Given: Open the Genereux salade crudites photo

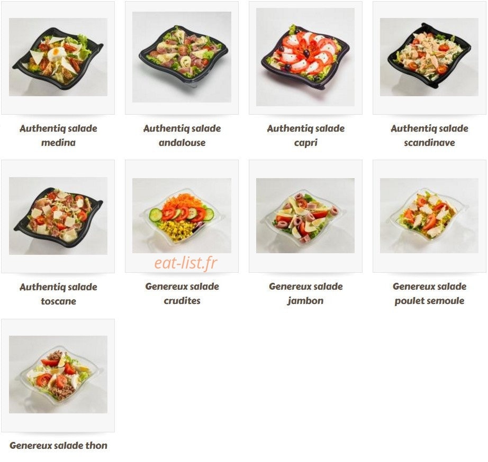Looking at the screenshot, I should (182, 216).
